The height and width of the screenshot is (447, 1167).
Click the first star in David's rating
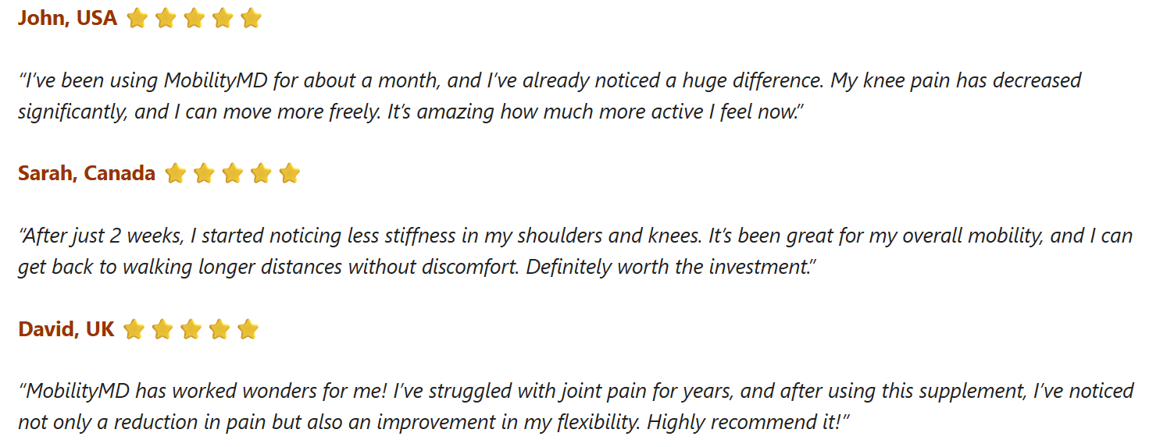[x=134, y=329]
